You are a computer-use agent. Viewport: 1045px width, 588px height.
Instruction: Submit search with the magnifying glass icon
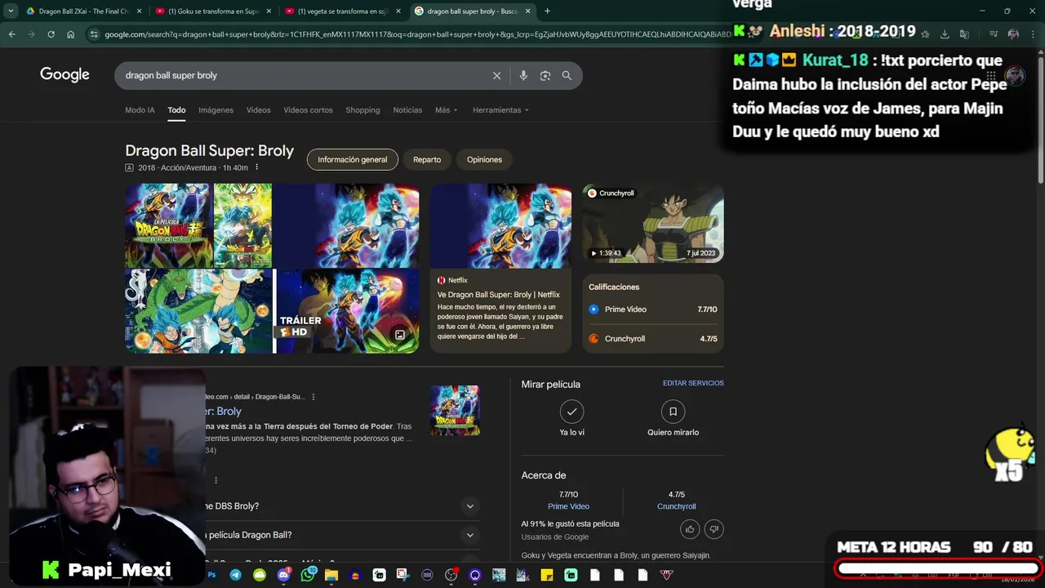point(567,75)
